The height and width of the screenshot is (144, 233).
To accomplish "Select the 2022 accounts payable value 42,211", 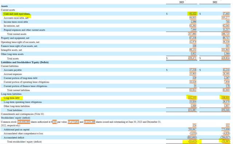I will [226, 70].
